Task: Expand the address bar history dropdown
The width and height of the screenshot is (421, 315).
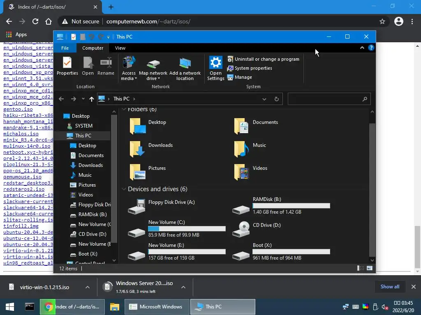Action: coord(264,99)
